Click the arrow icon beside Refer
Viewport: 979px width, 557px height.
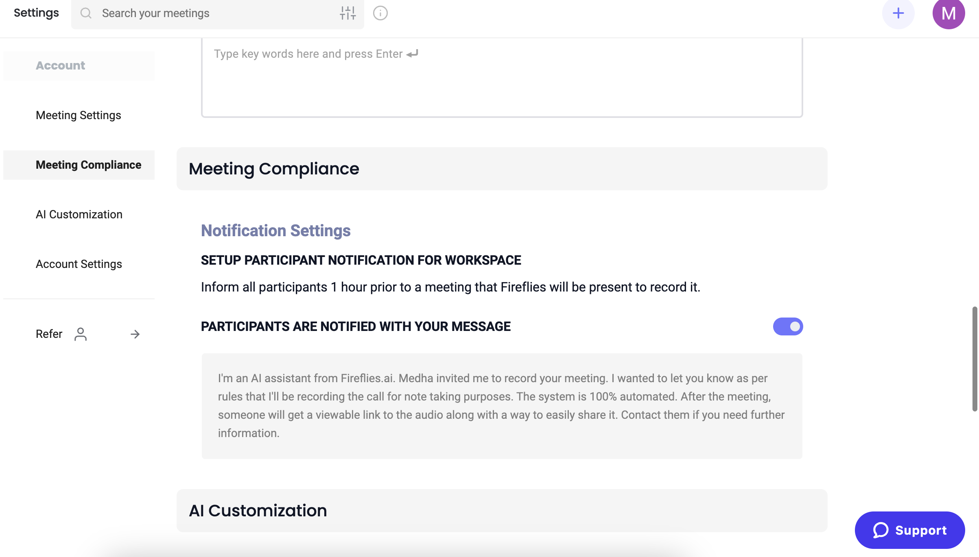[x=135, y=334]
